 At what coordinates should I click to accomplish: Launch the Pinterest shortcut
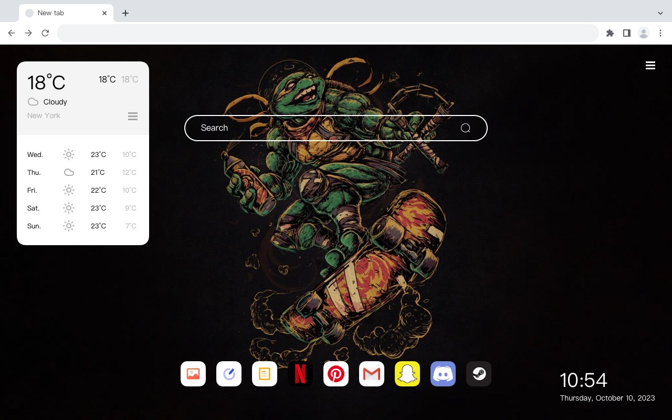coord(336,374)
